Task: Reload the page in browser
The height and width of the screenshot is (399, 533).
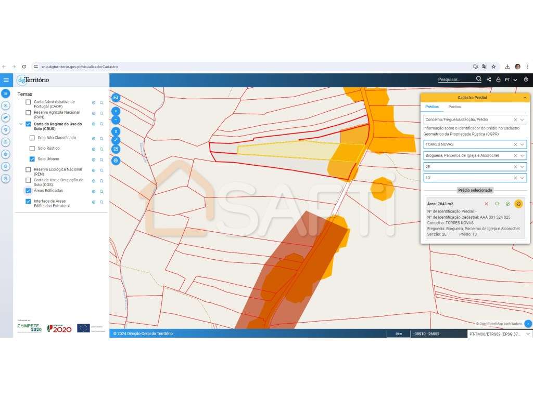Action: 24,67
